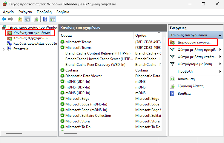Click Βοήθεια action in actions pane
Viewport: 224px width, 143px height.
pos(184,94)
